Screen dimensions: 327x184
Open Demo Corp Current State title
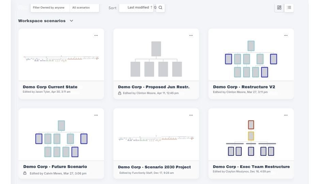(x=50, y=87)
